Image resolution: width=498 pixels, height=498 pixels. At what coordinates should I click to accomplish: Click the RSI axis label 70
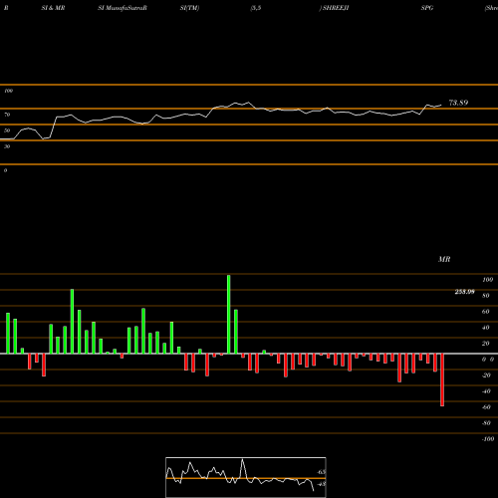[7, 115]
